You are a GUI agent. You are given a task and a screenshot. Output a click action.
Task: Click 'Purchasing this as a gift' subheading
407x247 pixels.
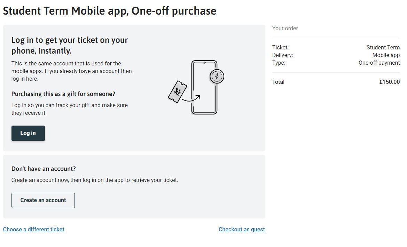[x=63, y=94]
